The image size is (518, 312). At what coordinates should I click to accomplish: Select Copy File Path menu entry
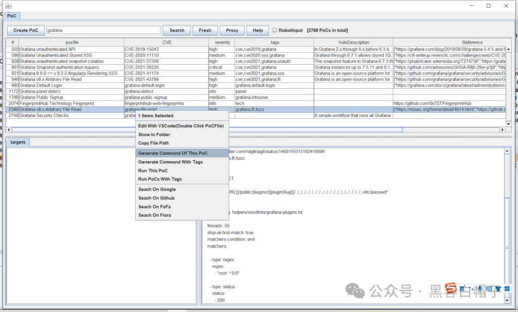tap(182, 143)
